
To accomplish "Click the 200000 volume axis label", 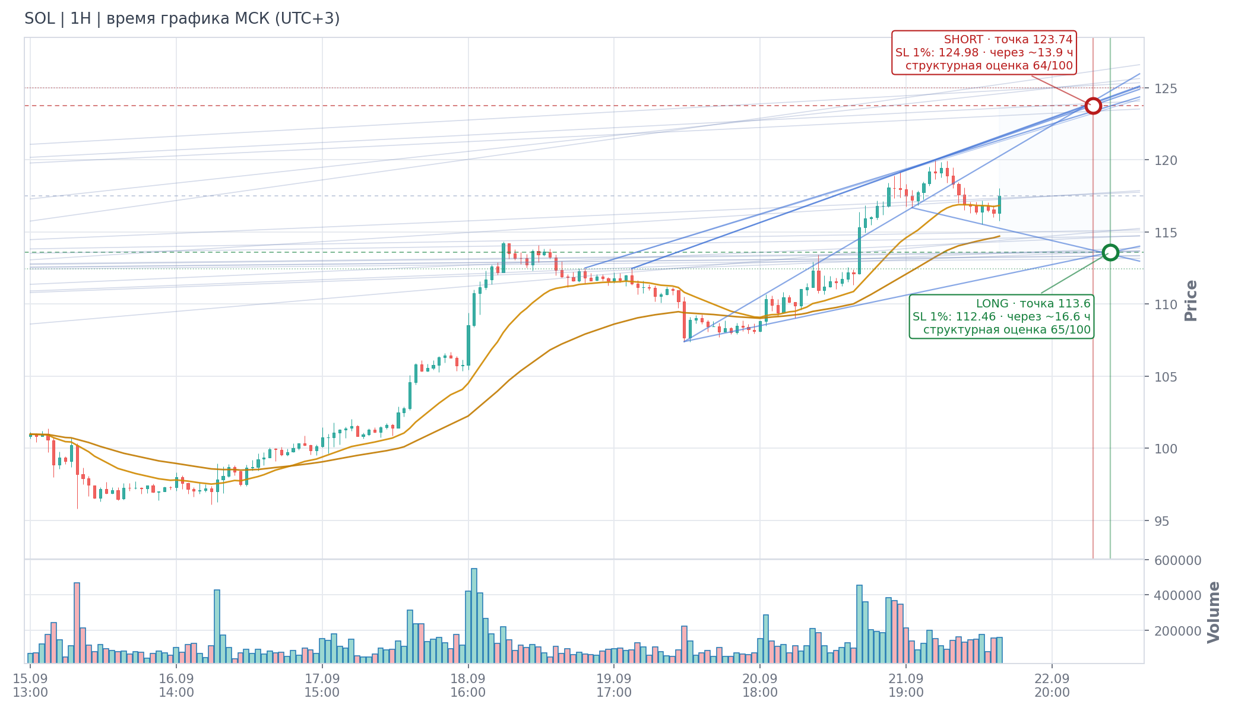I will 1177,631.
